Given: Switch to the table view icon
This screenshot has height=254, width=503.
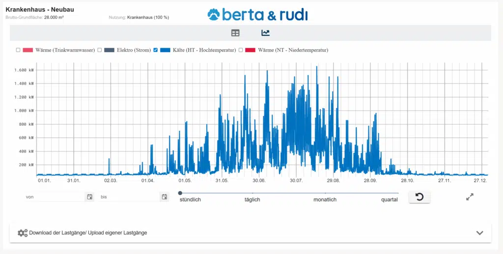Looking at the screenshot, I should [x=235, y=33].
